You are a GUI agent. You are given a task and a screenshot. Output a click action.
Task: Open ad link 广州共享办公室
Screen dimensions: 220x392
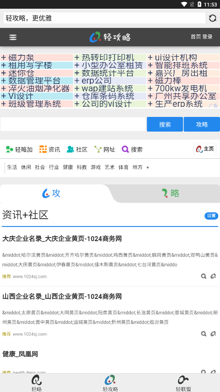click(183, 96)
